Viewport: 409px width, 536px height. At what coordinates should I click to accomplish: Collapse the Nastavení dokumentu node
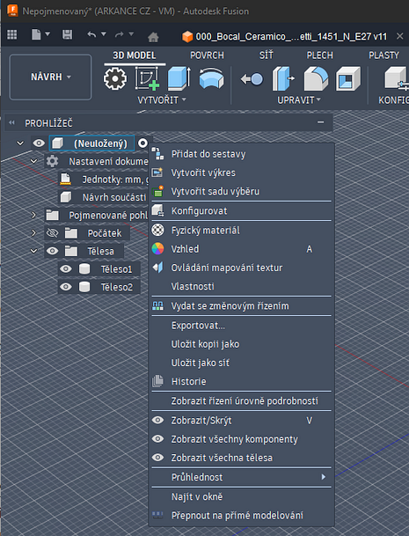coord(33,161)
